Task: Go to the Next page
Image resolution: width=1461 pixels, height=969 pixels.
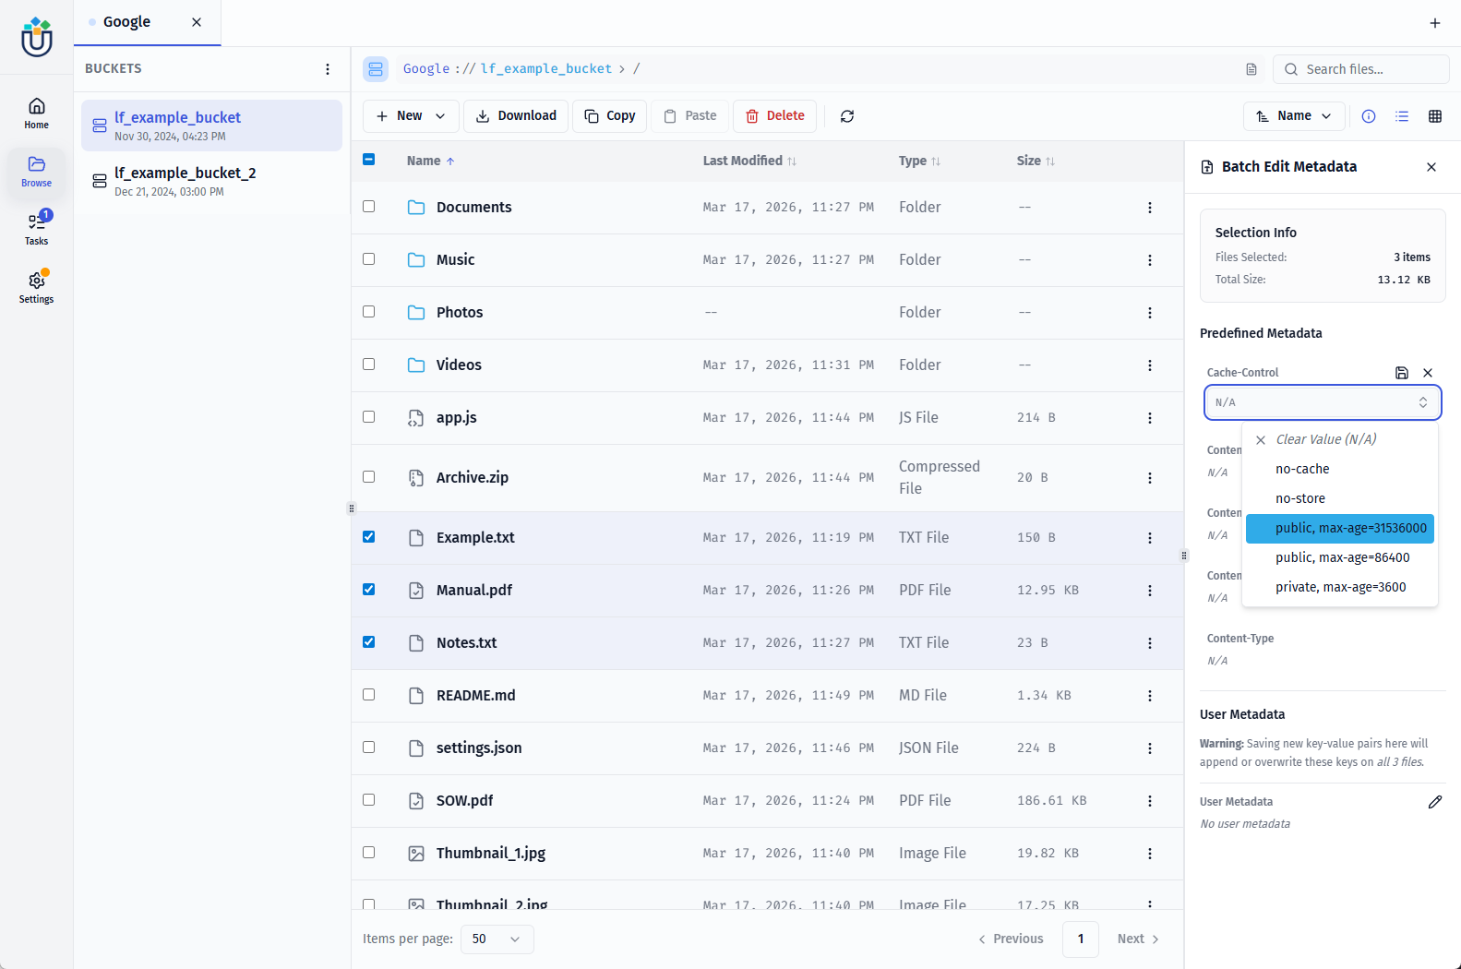Action: tap(1138, 939)
